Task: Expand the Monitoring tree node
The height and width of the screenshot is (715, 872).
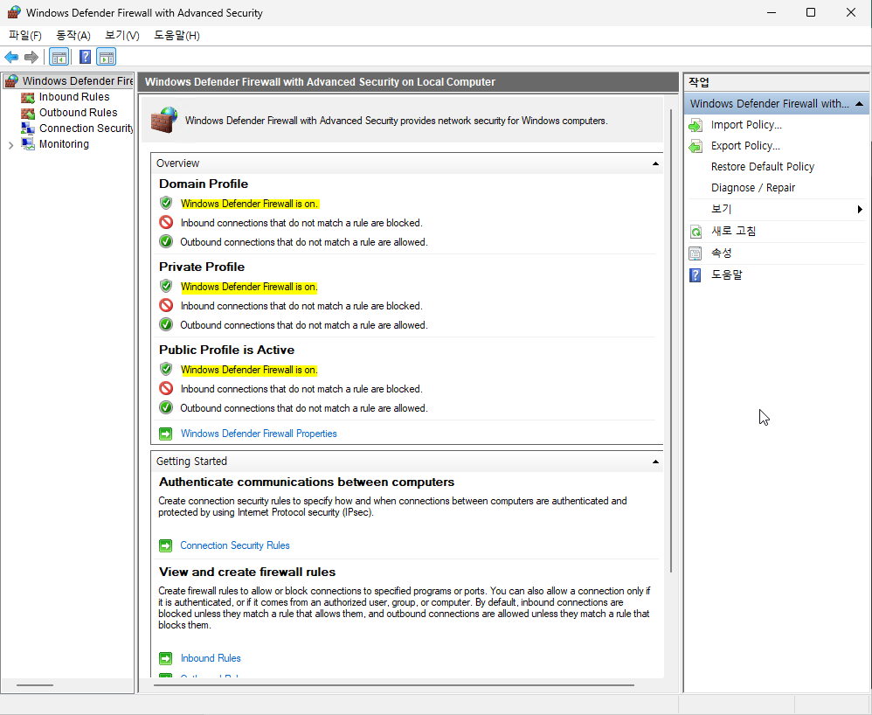Action: click(11, 145)
